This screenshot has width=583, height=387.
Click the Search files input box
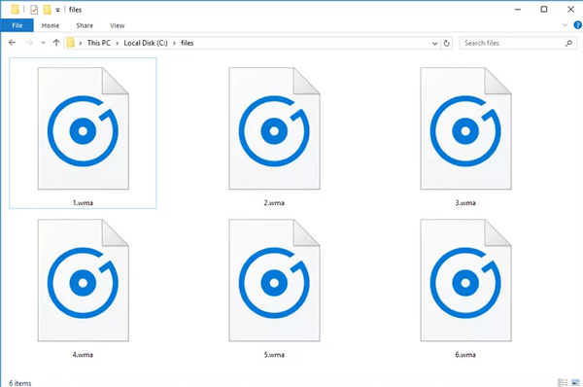pos(513,43)
